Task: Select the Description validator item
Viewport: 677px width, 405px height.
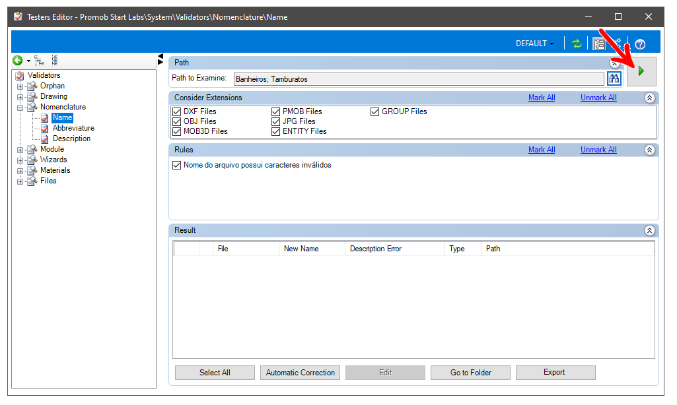Action: [72, 139]
